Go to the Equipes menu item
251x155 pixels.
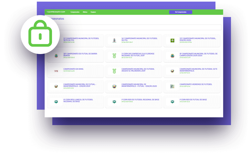point(93,12)
